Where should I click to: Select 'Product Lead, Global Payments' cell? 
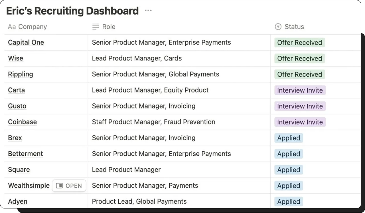tap(179, 201)
